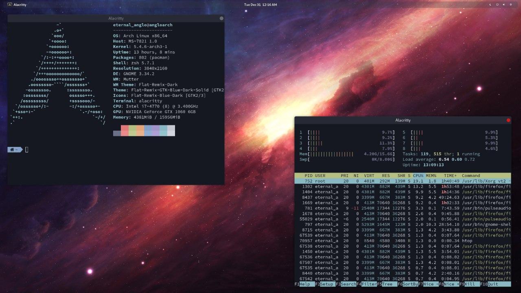
Task: Close the neofetch Alacritty window with grey dot
Action: [221, 18]
